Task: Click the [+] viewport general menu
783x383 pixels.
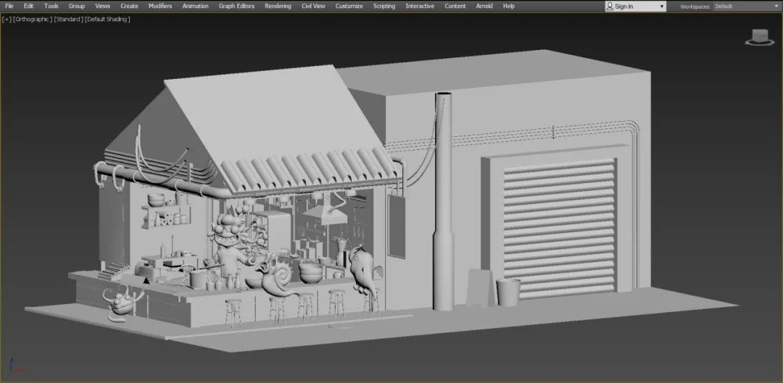Action: pyautogui.click(x=7, y=19)
